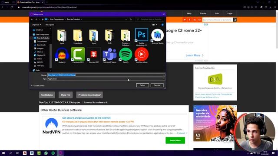The width and height of the screenshot is (278, 156).
Task: Collapse folders with Ocultar pastas
Action: [x=38, y=86]
